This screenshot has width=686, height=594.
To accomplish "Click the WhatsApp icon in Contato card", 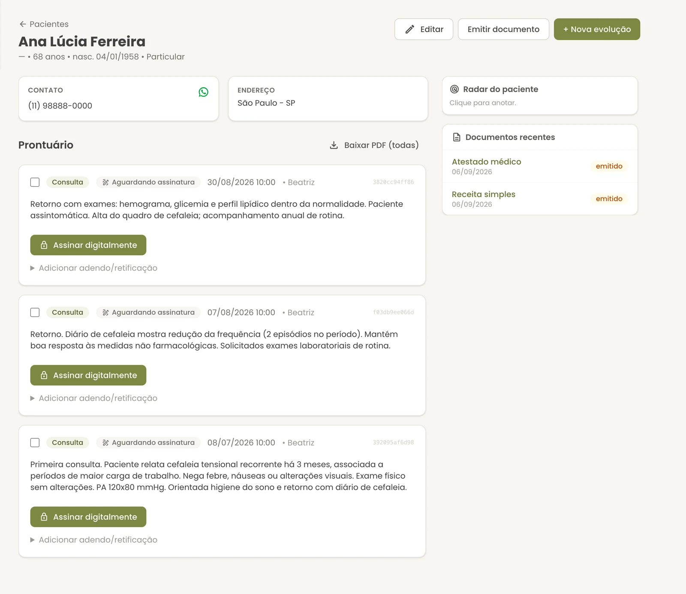I will 203,92.
